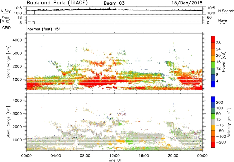Image resolution: width=234 pixels, height=162 pixels.
Task: Click the '1000' tick in the velocity panel
Action: pos(17,140)
